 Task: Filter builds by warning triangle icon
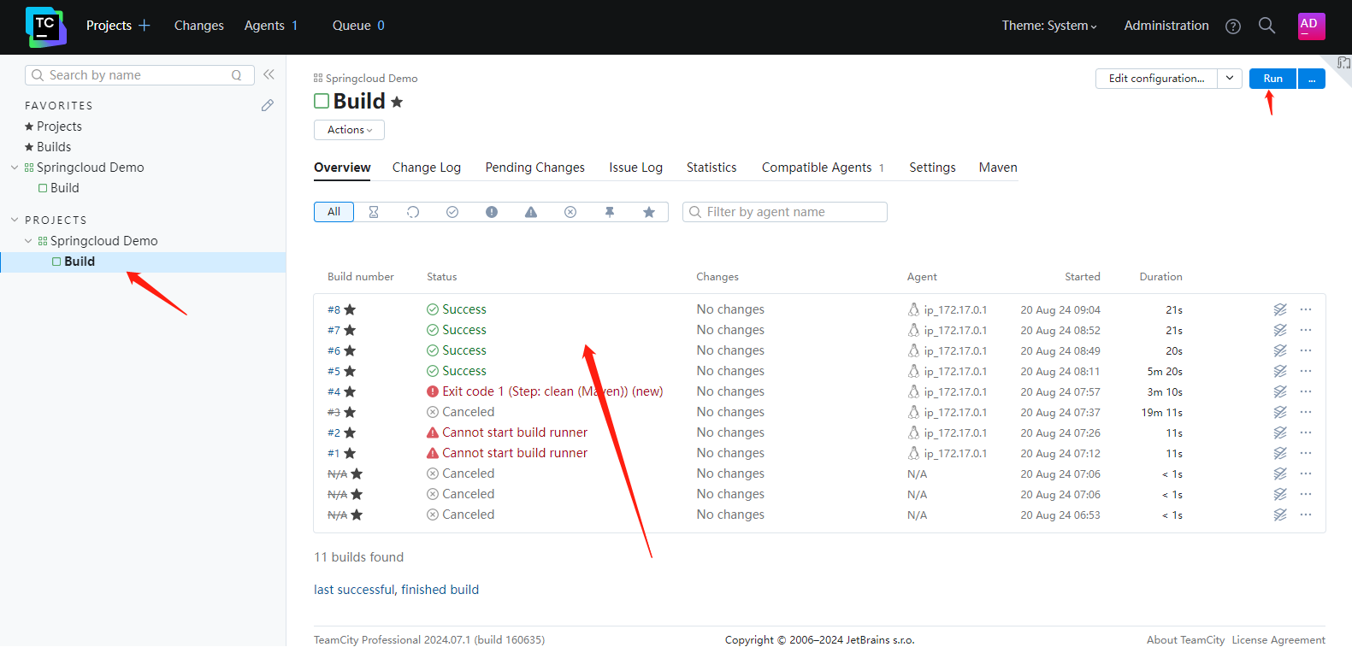point(531,212)
